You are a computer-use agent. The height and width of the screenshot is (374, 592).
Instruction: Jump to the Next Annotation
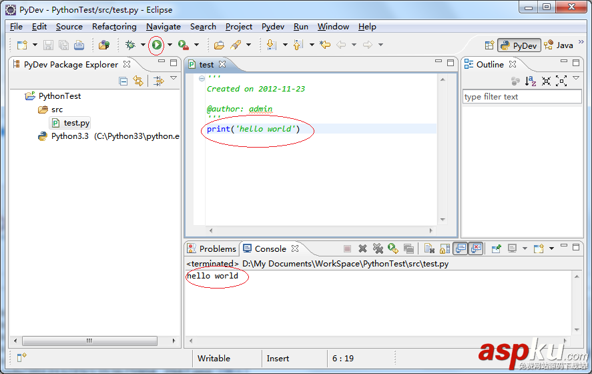coord(271,45)
